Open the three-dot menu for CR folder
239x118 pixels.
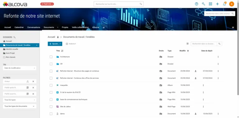[218, 64]
